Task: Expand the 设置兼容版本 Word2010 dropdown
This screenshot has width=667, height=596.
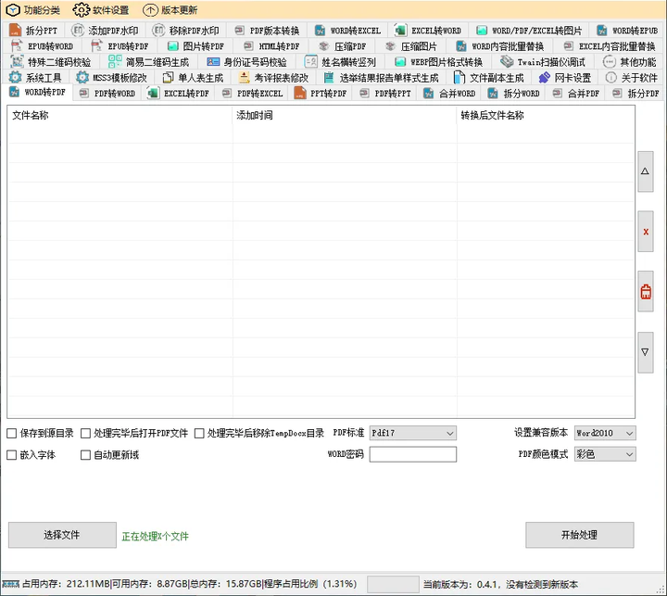Action: [x=605, y=433]
